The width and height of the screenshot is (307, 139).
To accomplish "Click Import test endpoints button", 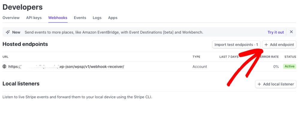I will pos(236,45).
